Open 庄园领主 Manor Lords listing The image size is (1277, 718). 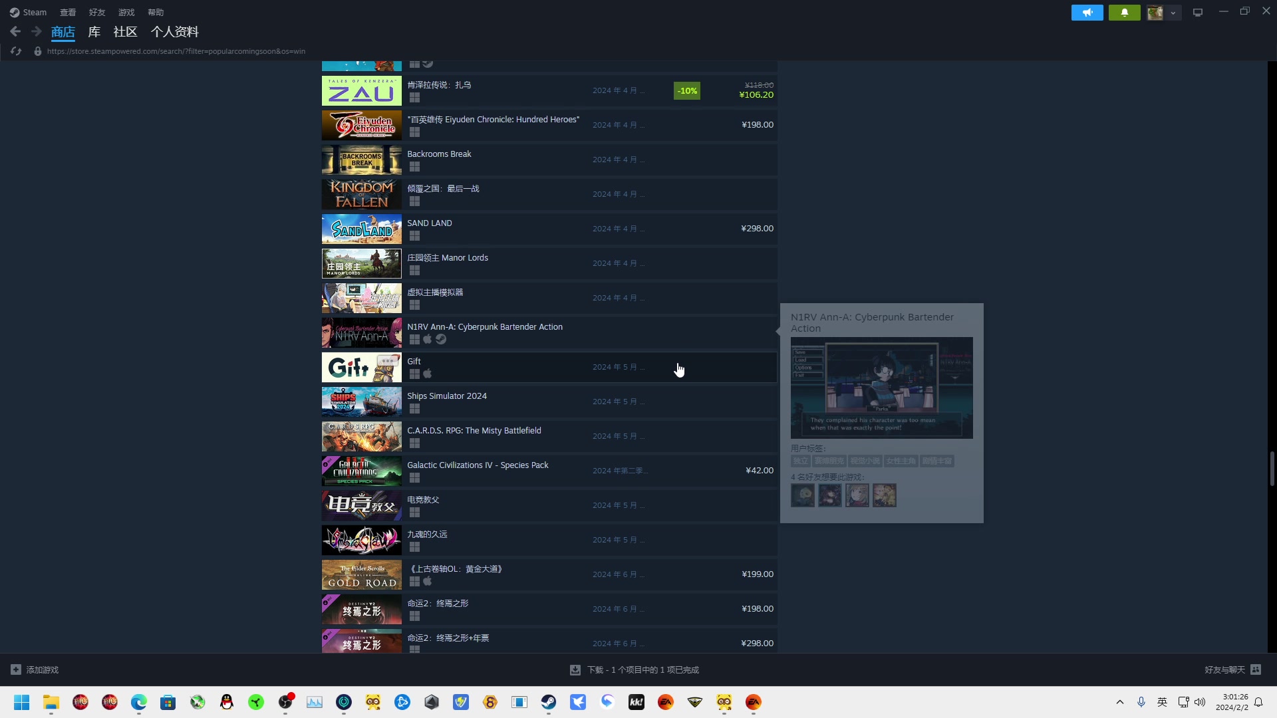tap(447, 258)
